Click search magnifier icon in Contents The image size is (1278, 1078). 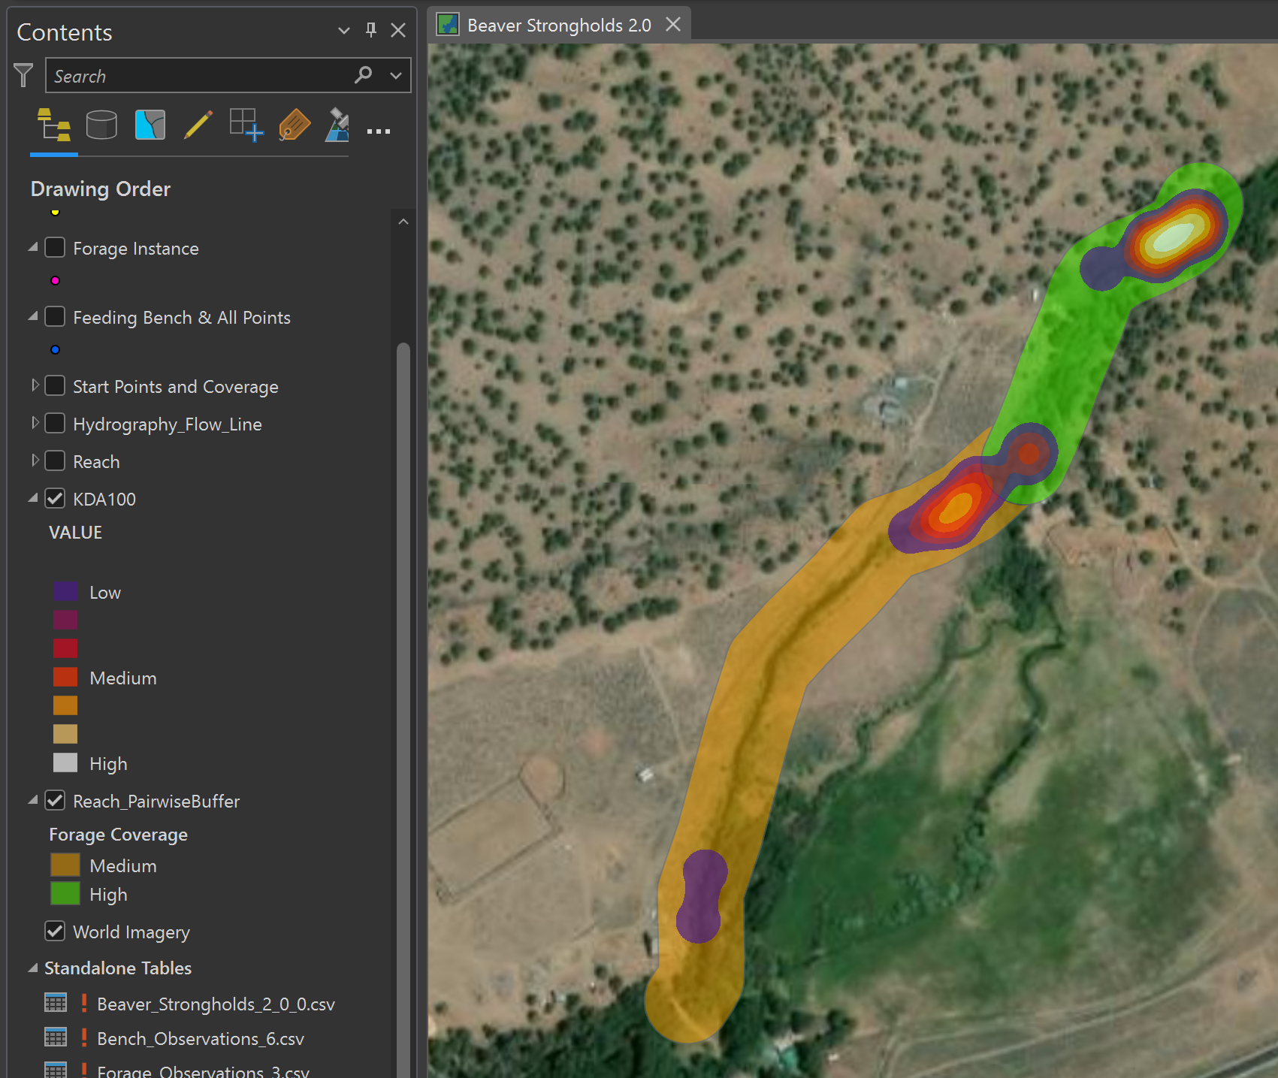pos(364,75)
